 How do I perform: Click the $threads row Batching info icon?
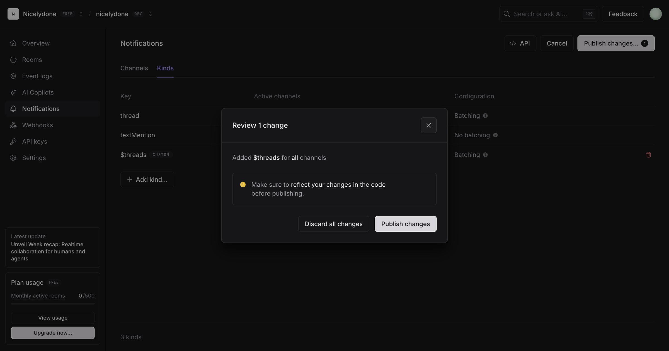(485, 155)
